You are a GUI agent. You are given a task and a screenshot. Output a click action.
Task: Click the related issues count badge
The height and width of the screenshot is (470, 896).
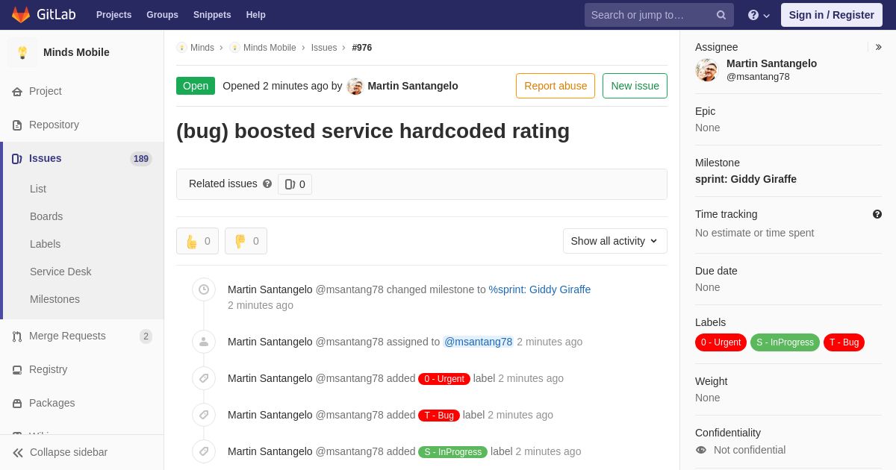pos(295,184)
